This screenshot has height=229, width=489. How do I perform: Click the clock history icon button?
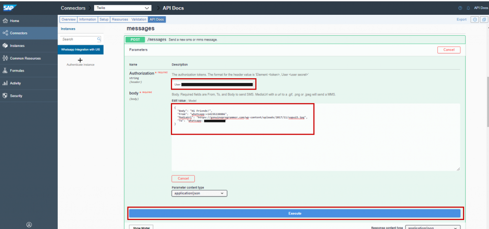[475, 20]
